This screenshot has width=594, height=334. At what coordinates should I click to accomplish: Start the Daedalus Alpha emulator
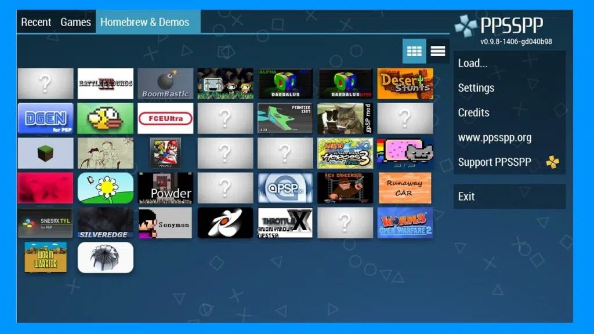(x=285, y=83)
